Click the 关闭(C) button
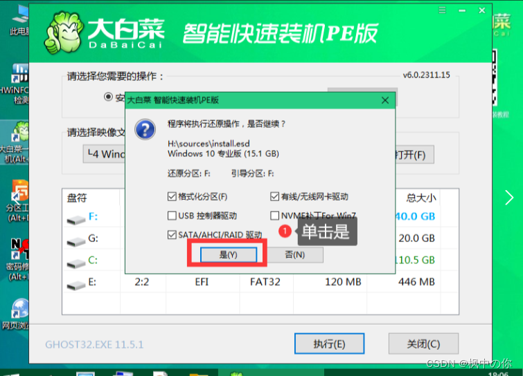Image resolution: width=523 pixels, height=376 pixels. tap(423, 344)
